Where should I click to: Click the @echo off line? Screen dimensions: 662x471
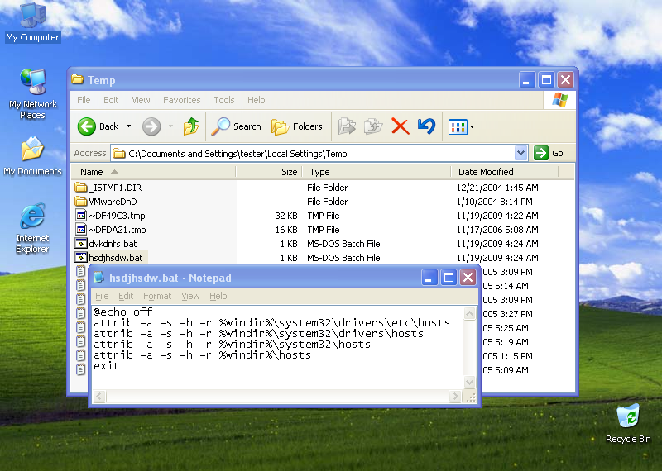click(122, 312)
